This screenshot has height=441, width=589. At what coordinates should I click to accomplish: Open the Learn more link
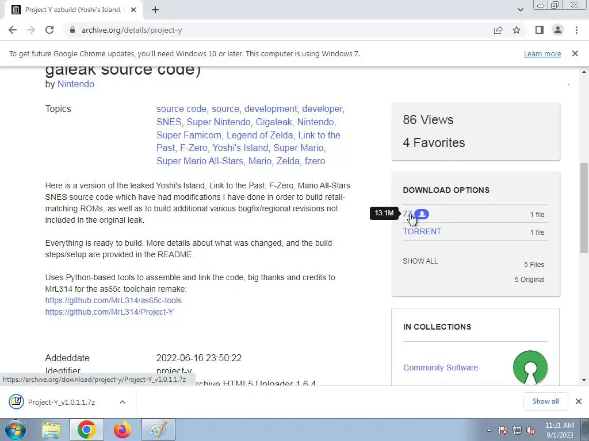tap(542, 53)
